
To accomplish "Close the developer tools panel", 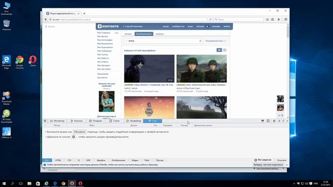I will [x=287, y=121].
